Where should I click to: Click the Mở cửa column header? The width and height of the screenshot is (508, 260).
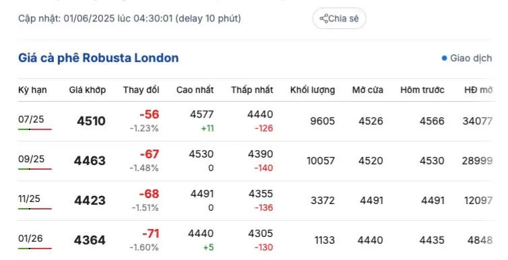pos(368,90)
